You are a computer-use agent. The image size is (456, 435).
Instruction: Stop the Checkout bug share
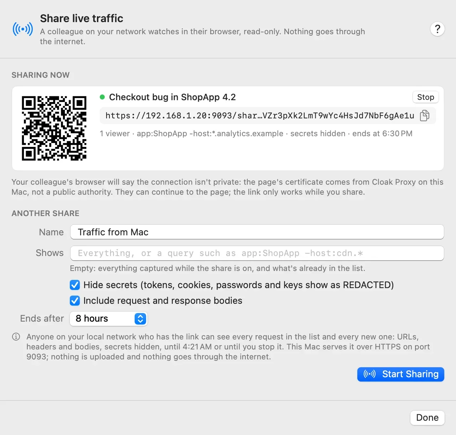(x=426, y=97)
